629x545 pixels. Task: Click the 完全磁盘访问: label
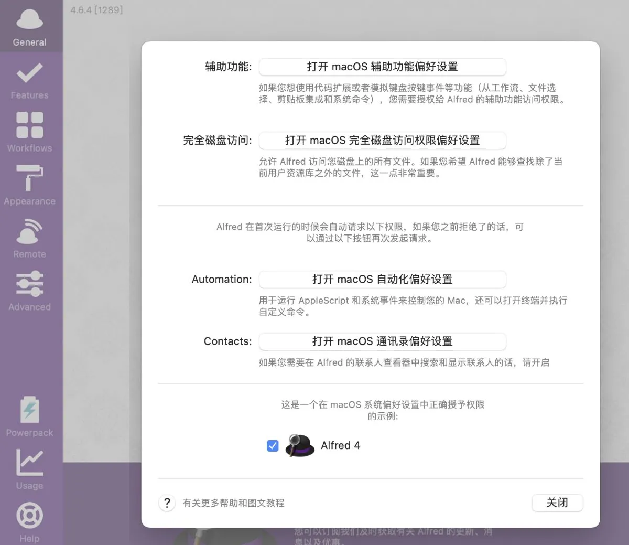(x=217, y=140)
